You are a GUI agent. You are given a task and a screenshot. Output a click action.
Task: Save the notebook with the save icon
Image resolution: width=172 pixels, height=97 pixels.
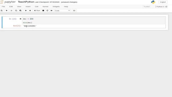[2, 11]
